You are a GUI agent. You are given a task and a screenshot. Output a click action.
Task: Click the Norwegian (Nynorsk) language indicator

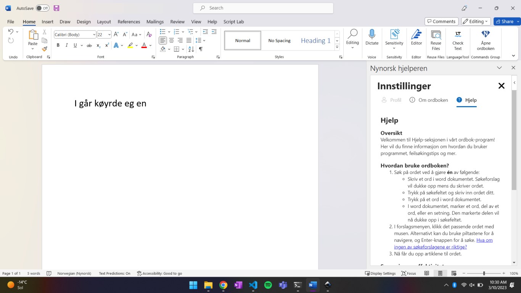pos(74,274)
